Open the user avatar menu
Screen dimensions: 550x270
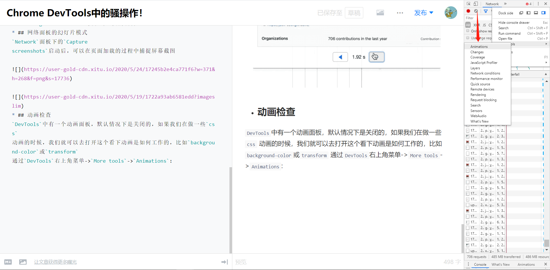coord(451,13)
